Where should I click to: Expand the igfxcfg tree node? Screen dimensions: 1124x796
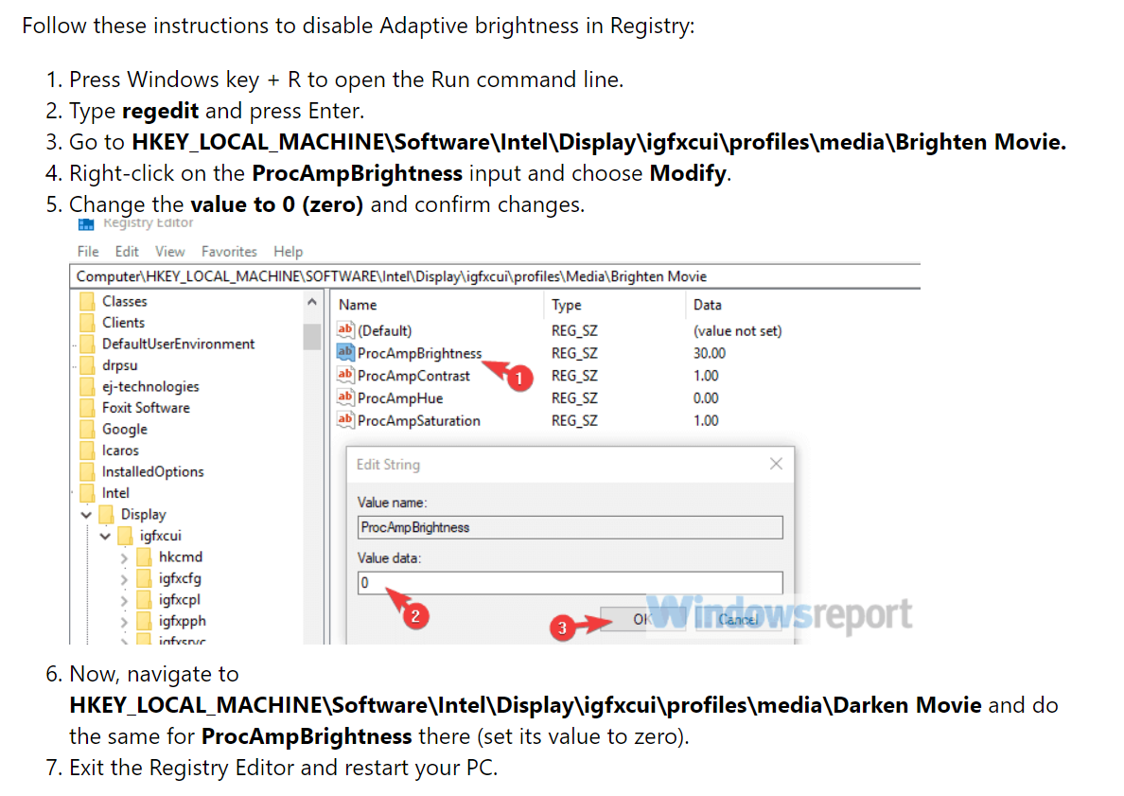[x=124, y=578]
